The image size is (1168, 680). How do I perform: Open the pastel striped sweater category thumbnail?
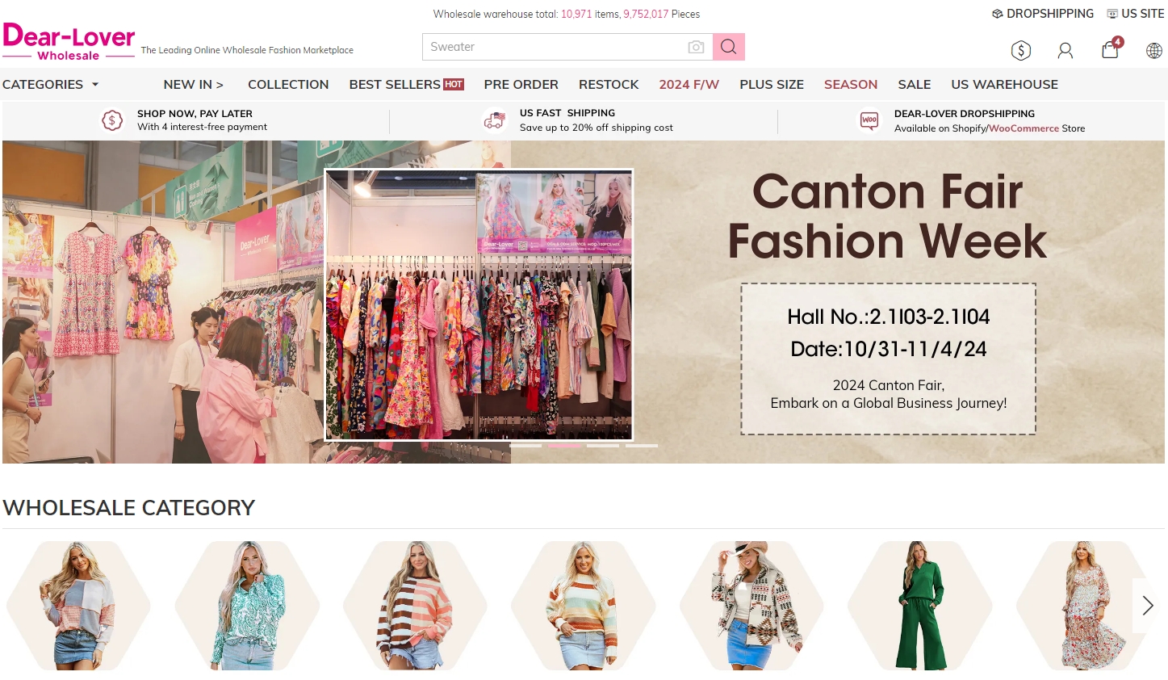click(x=583, y=606)
